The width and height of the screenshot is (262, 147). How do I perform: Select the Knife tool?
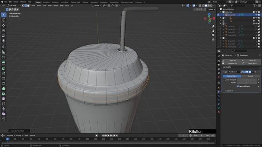4,84
